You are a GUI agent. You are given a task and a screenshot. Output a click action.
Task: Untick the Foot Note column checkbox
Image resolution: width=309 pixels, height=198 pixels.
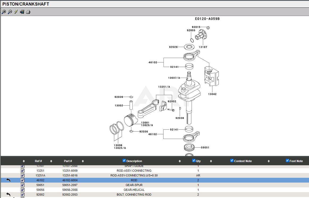[287, 160]
